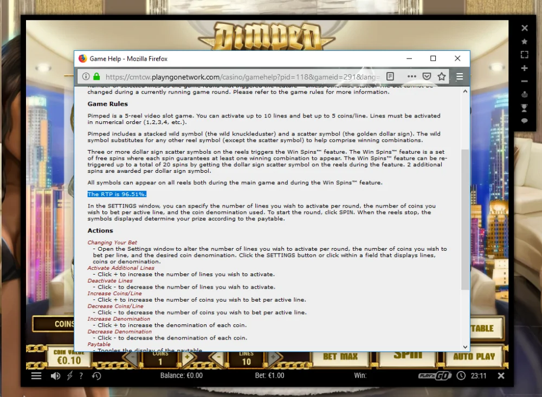The image size is (542, 397).
Task: Click the Play'n GO logo
Action: pyautogui.click(x=435, y=375)
